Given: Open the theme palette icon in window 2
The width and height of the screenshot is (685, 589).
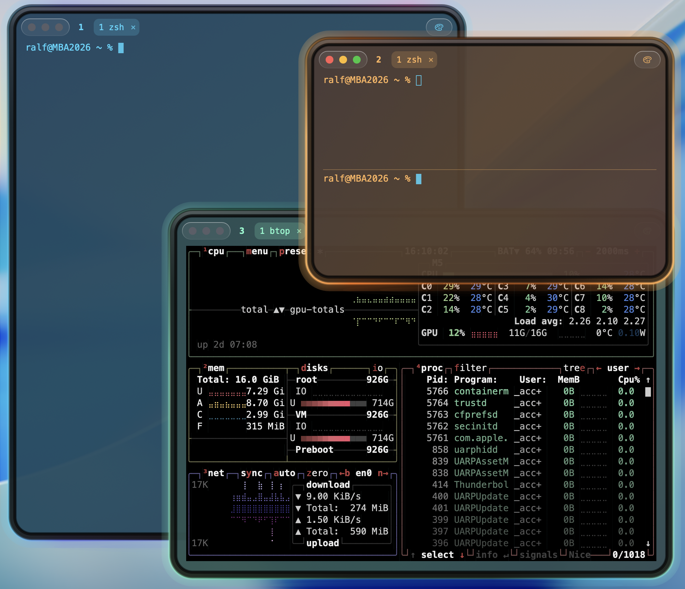Looking at the screenshot, I should tap(647, 59).
